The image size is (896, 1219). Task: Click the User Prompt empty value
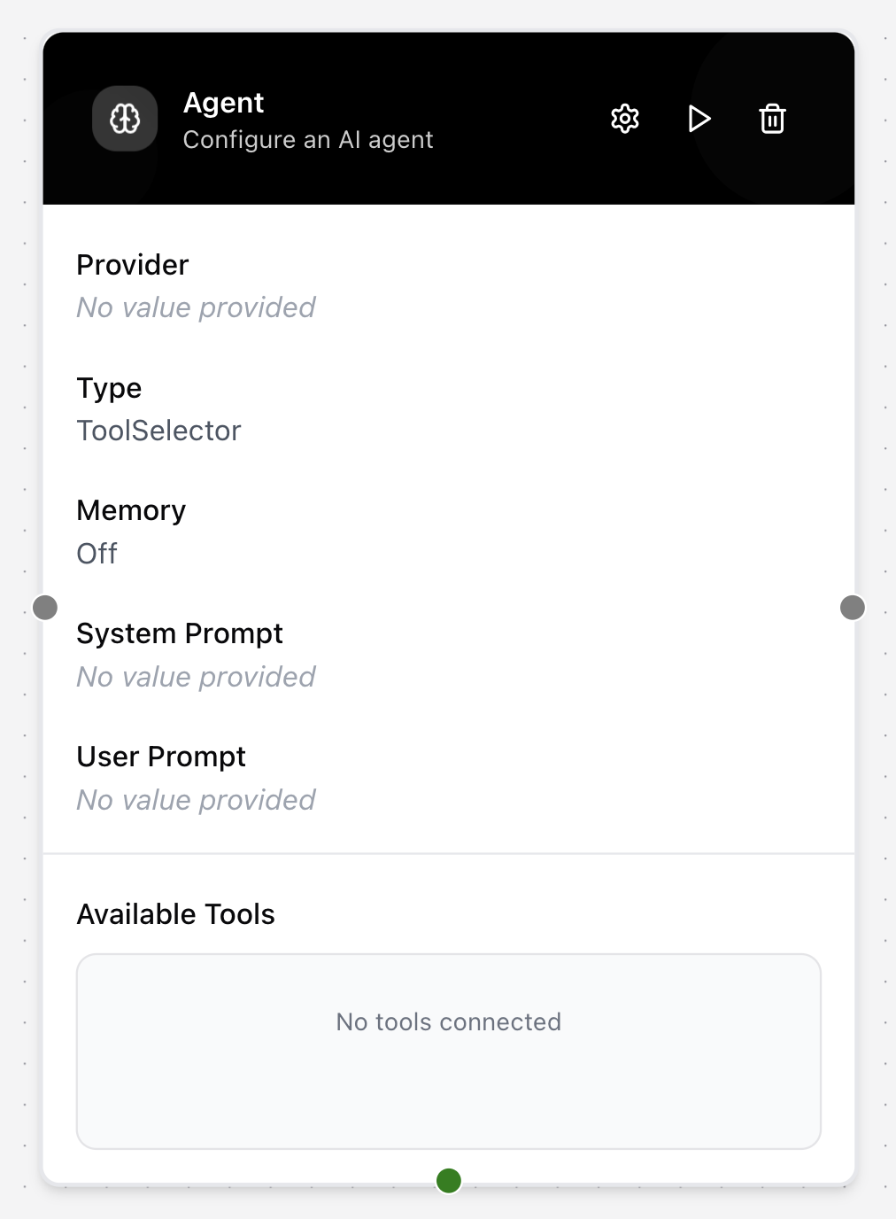[x=196, y=800]
